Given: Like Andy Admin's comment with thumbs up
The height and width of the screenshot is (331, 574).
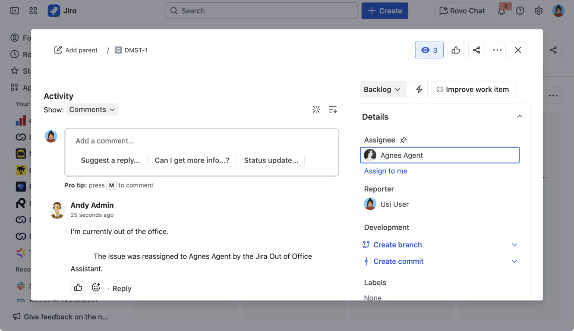Looking at the screenshot, I should tap(78, 287).
